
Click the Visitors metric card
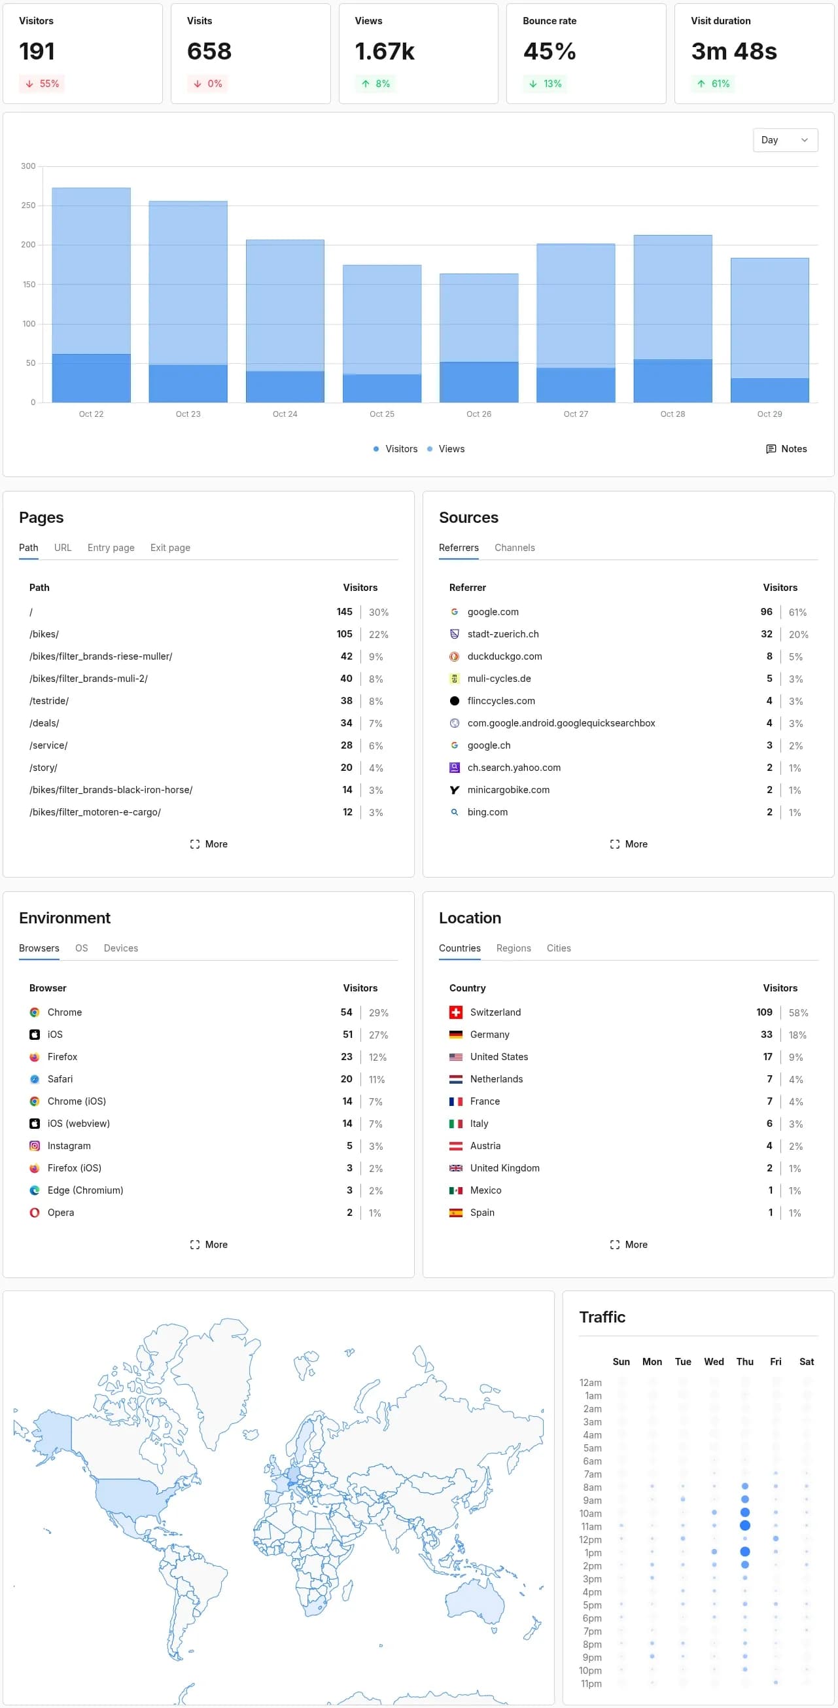coord(83,54)
